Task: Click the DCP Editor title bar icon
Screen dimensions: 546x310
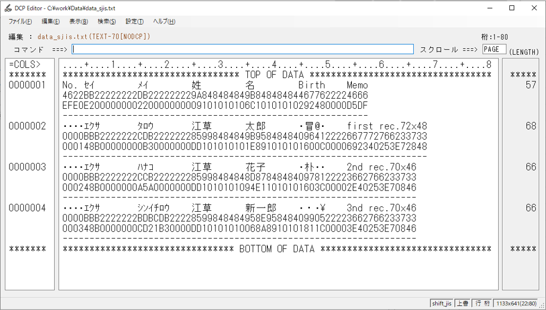Action: 7,8
